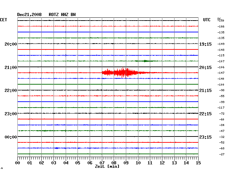Click minute 05 on the time axis
The height and width of the screenshot is (172, 226).
(78, 163)
